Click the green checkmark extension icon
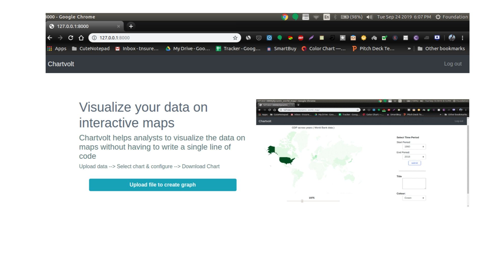 [384, 38]
